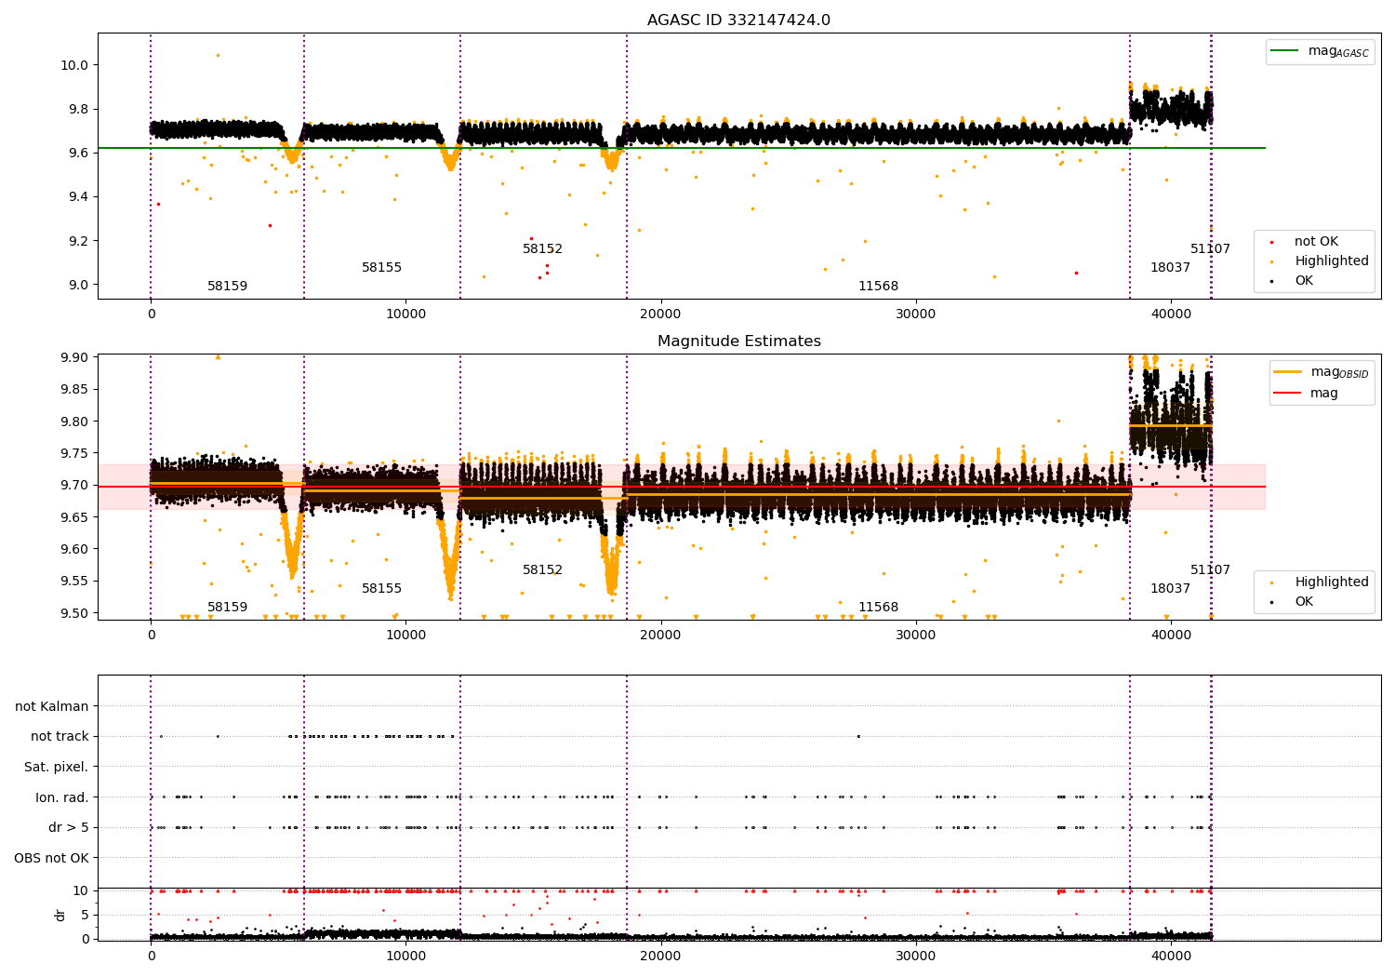
Task: Click OBSID label 18037 in top panel
Action: tap(1170, 268)
